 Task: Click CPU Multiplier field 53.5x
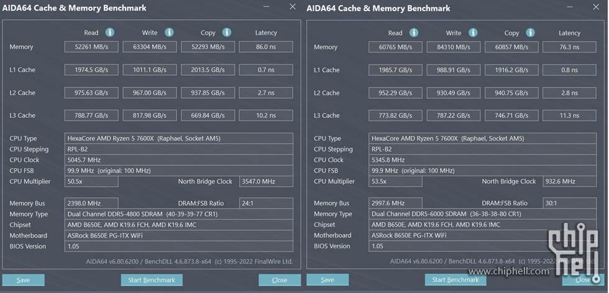pyautogui.click(x=395, y=181)
